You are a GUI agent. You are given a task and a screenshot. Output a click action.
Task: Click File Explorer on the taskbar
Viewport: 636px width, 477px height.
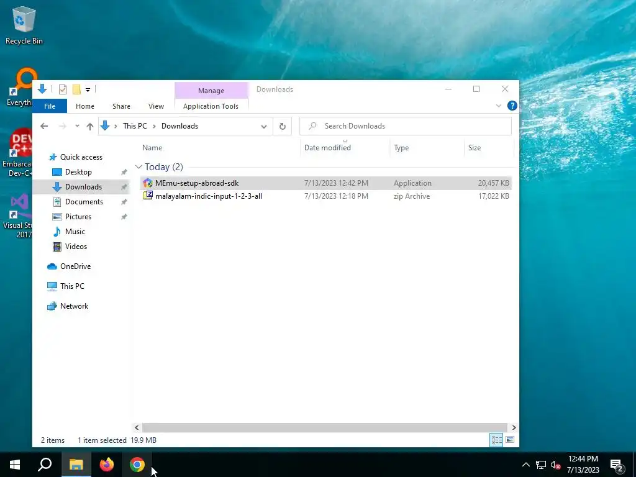[76, 465]
